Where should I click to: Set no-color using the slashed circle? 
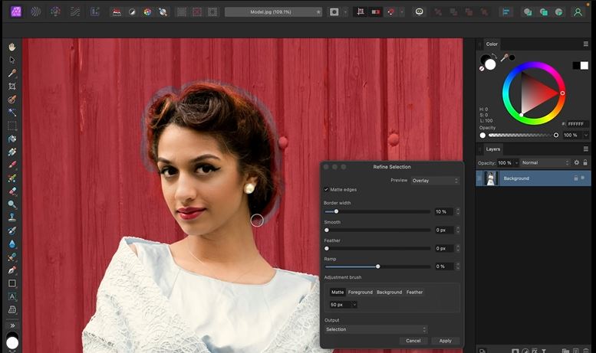pyautogui.click(x=482, y=69)
